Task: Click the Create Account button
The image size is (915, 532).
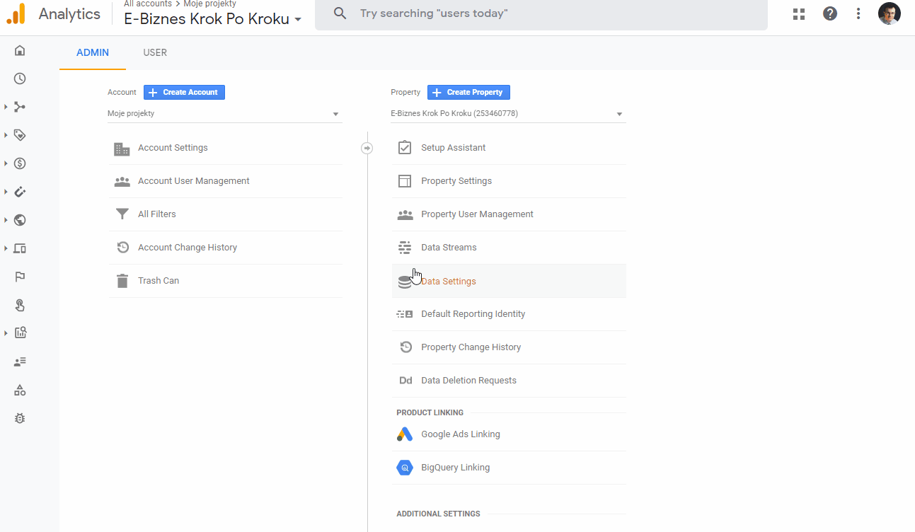Action: click(185, 92)
